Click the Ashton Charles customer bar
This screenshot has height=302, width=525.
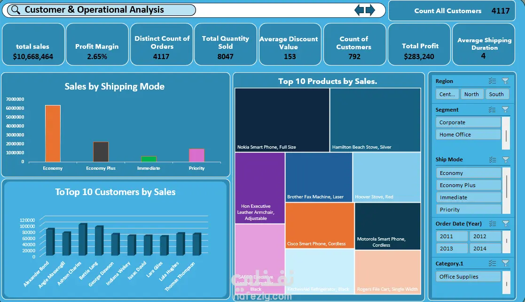click(x=83, y=240)
